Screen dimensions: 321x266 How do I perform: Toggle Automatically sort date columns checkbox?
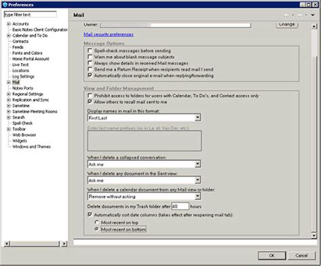90,214
